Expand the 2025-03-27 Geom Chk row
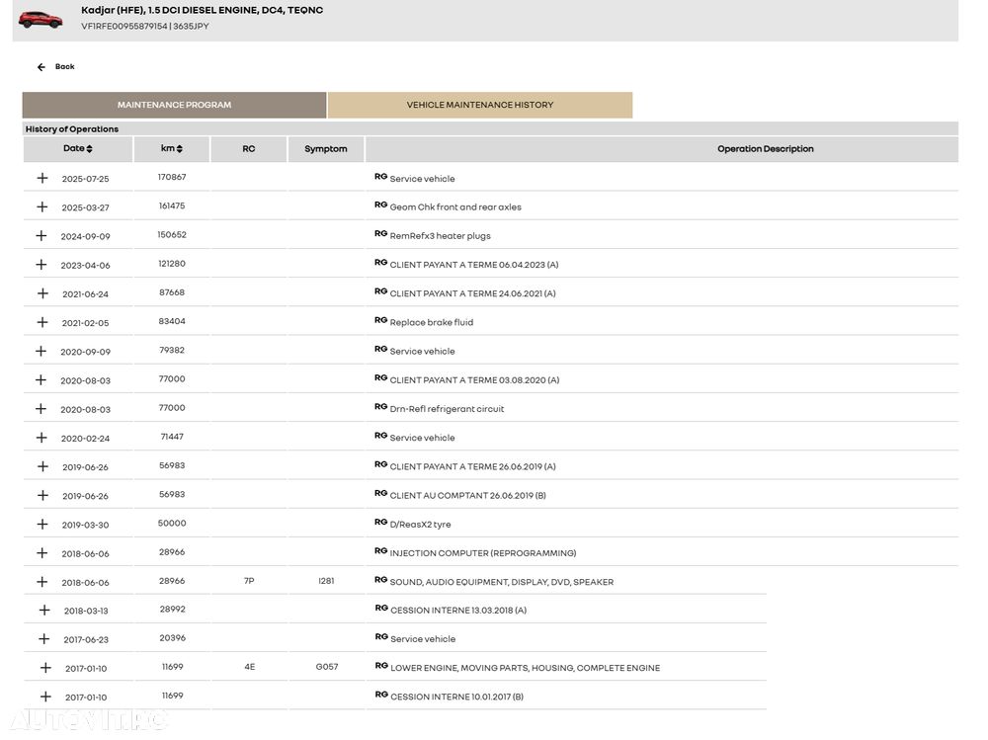Screen dimensions: 988x740 (42, 206)
